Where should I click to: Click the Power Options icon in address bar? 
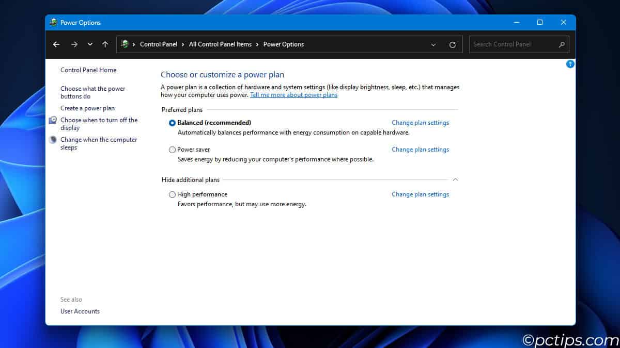tap(125, 44)
